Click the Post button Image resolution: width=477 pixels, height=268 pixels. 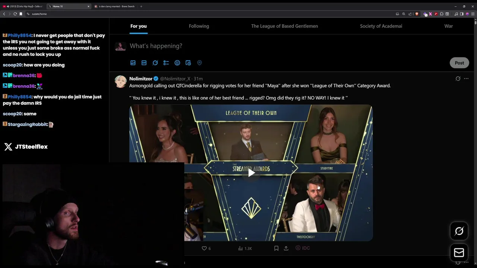pyautogui.click(x=459, y=63)
